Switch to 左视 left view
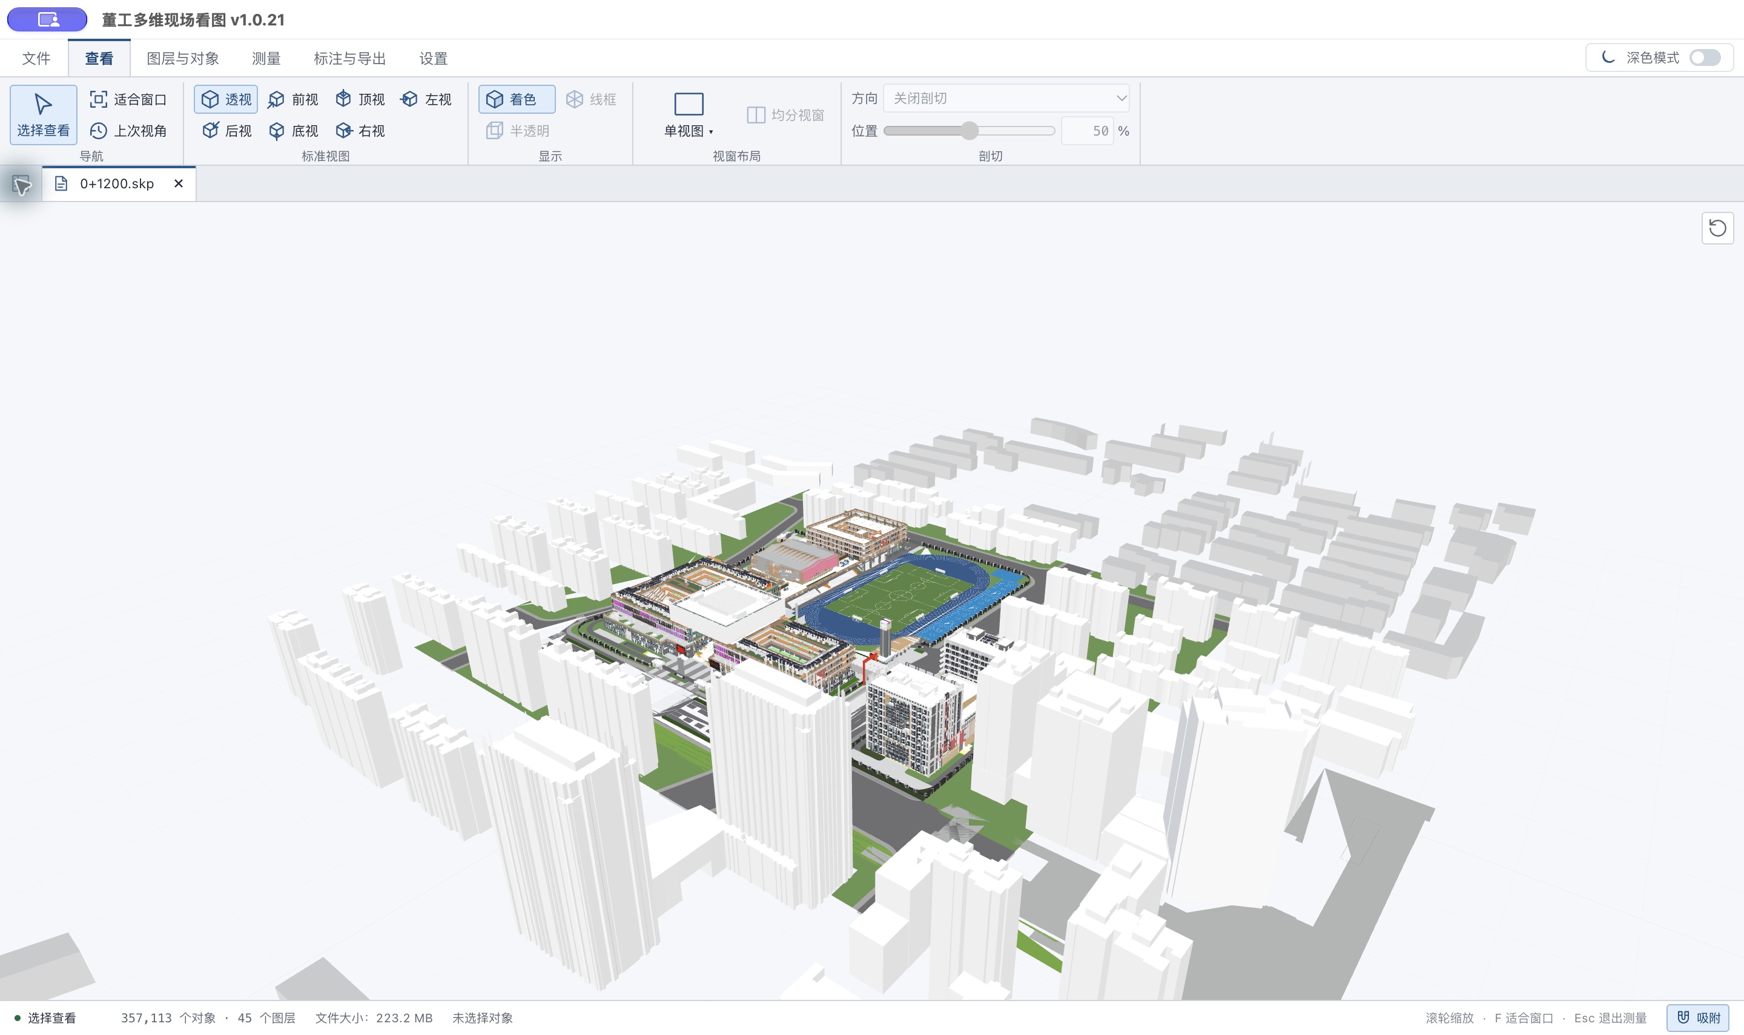The height and width of the screenshot is (1035, 1744). pos(426,99)
